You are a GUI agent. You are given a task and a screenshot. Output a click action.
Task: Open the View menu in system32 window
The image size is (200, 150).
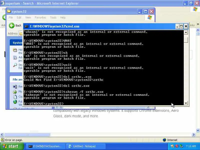(28, 17)
